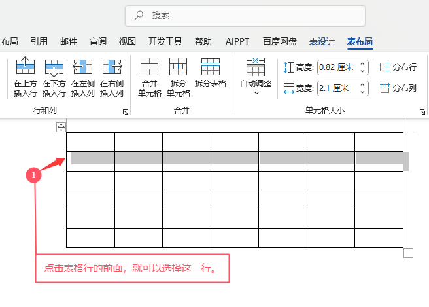The image size is (429, 307).
Task: Click the row height icon
Action: (288, 67)
